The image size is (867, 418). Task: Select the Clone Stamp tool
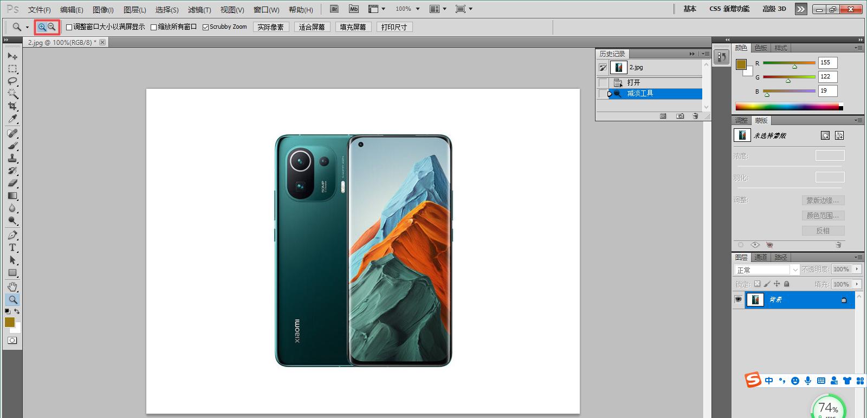12,158
